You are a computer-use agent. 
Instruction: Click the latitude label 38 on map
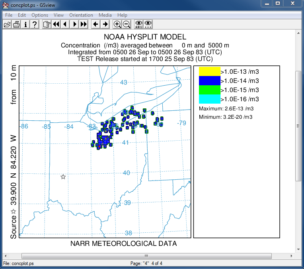click(x=129, y=233)
